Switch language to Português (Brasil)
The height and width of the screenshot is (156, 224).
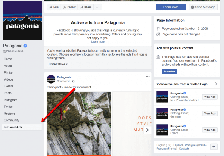[x=195, y=145]
